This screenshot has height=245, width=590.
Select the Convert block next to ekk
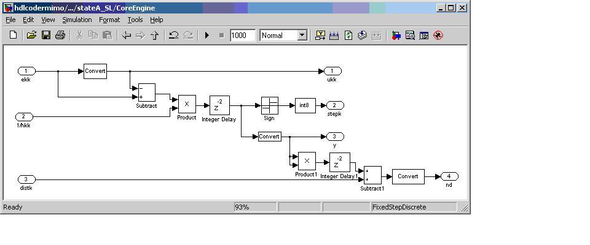coord(95,71)
